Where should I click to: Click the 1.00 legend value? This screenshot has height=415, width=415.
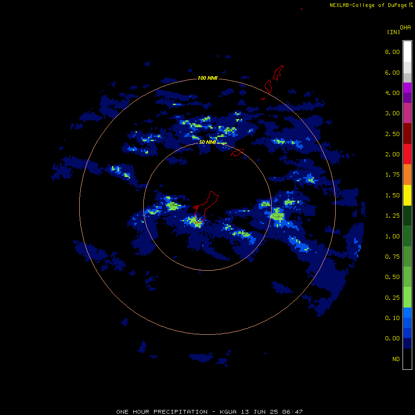[392, 237]
